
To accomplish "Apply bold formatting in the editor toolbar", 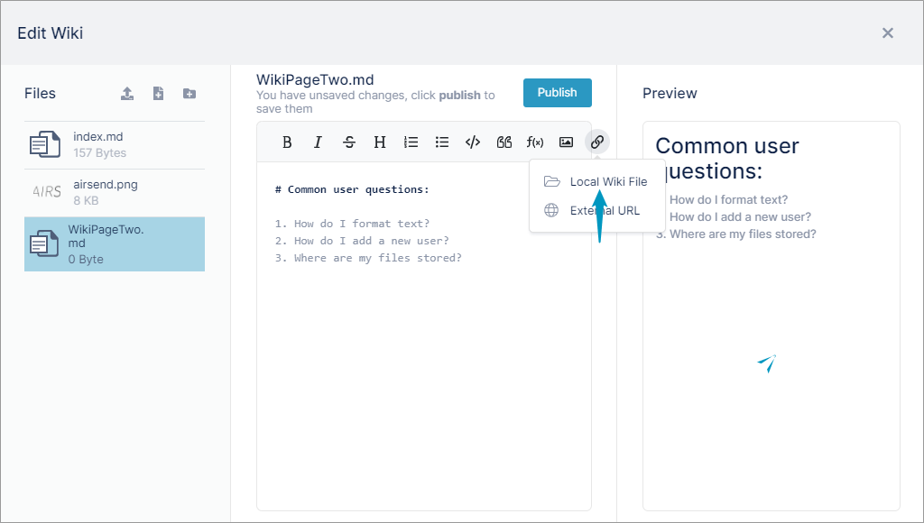I will (287, 142).
